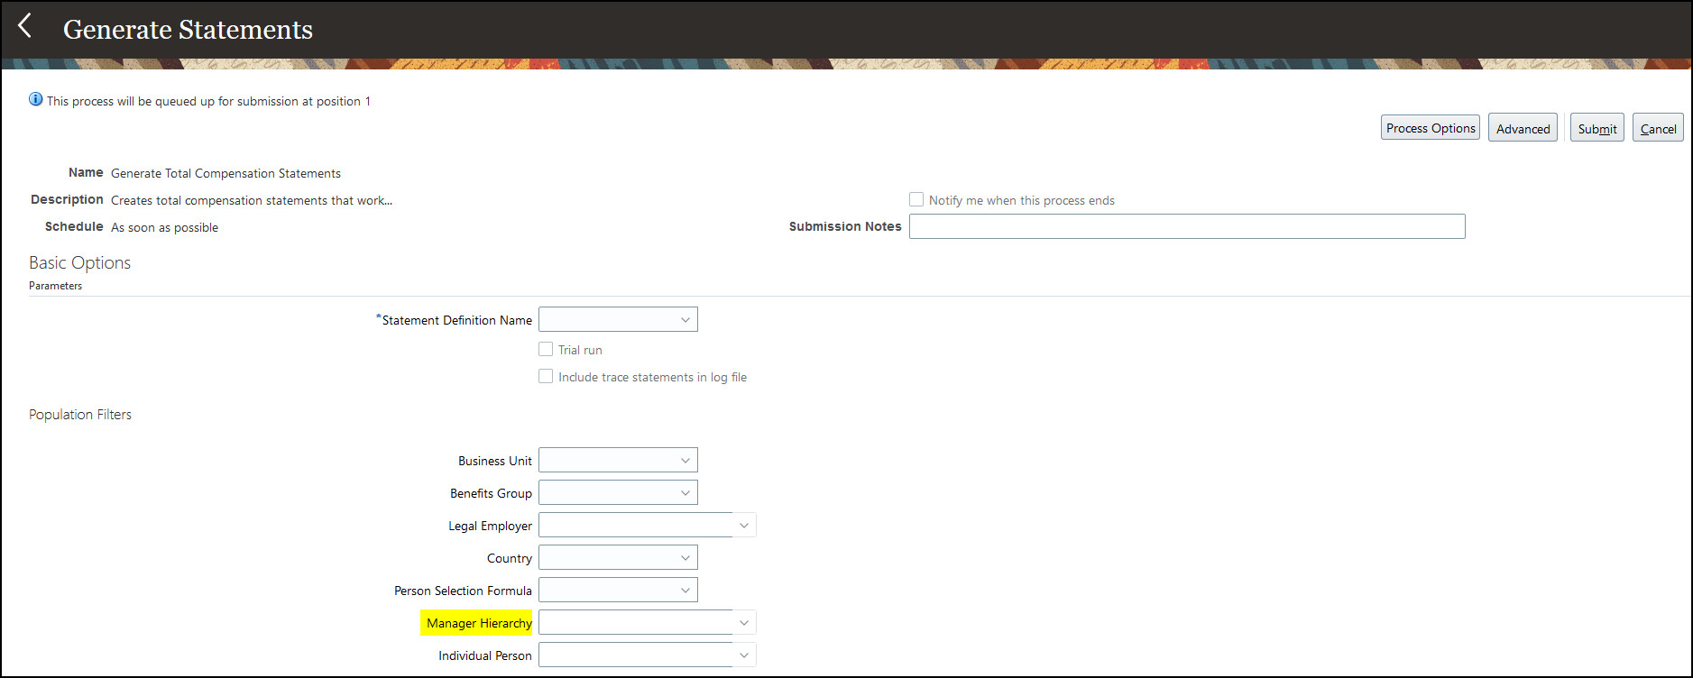Image resolution: width=1693 pixels, height=678 pixels.
Task: Click the Generate Total Compensation Statements name
Action: tap(225, 173)
